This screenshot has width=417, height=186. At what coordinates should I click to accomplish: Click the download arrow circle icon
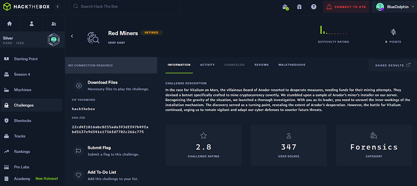[79, 85]
